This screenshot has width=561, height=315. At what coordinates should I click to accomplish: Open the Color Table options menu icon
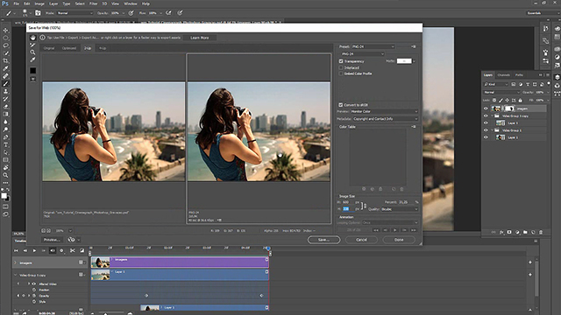(414, 127)
